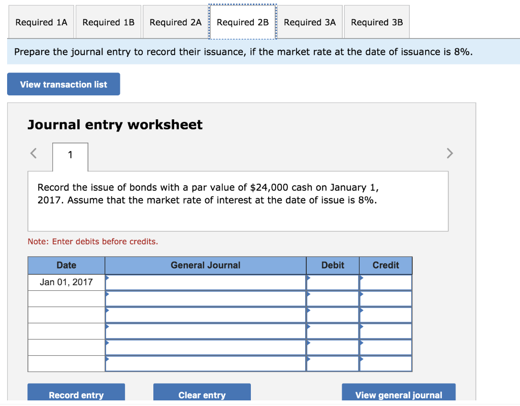Image resolution: width=520 pixels, height=406 pixels.
Task: Open View general journal
Action: coord(399,393)
